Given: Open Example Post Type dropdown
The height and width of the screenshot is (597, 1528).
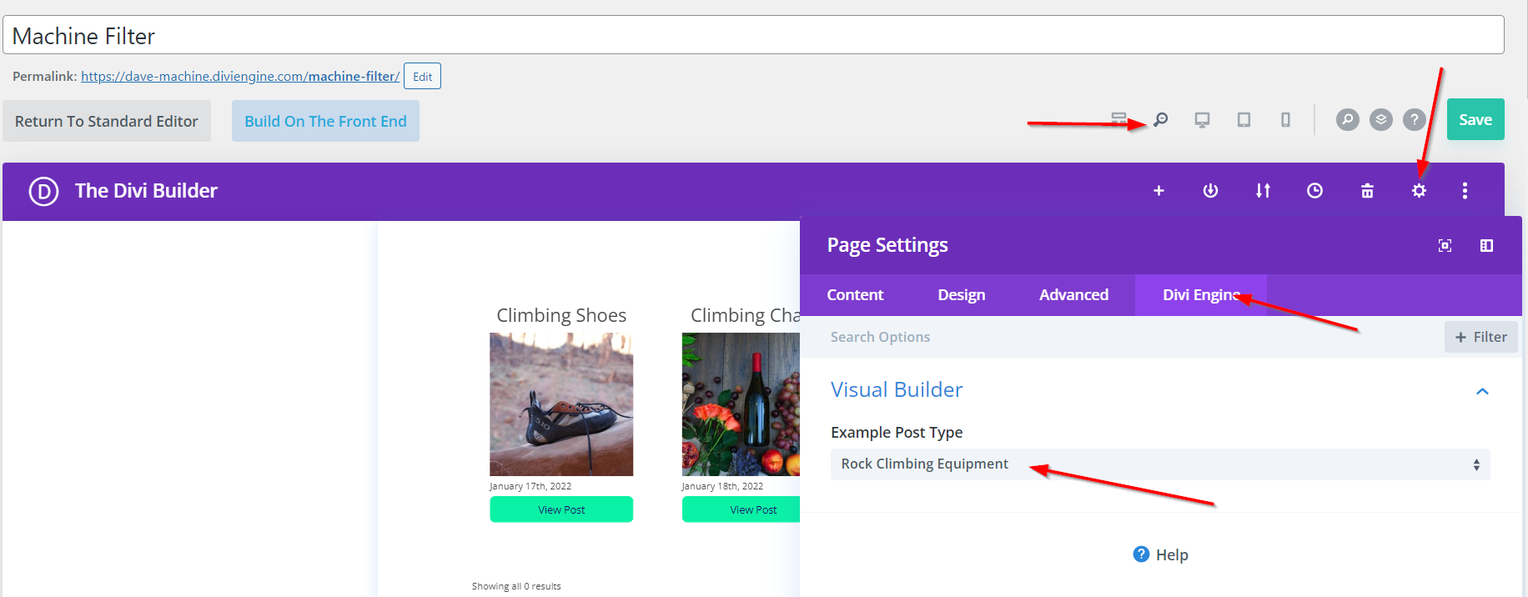Looking at the screenshot, I should [x=1159, y=464].
